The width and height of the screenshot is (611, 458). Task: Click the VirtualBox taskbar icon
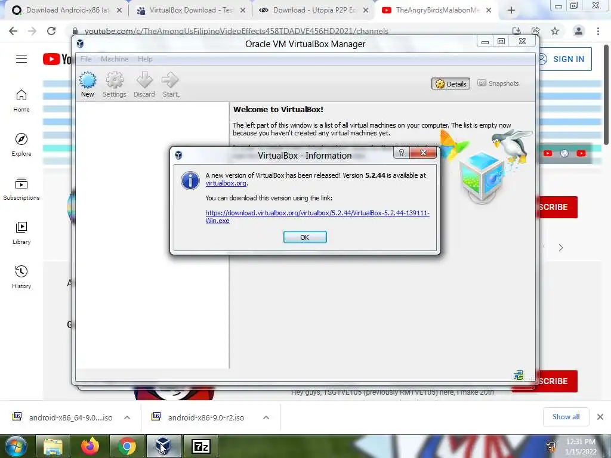[163, 446]
